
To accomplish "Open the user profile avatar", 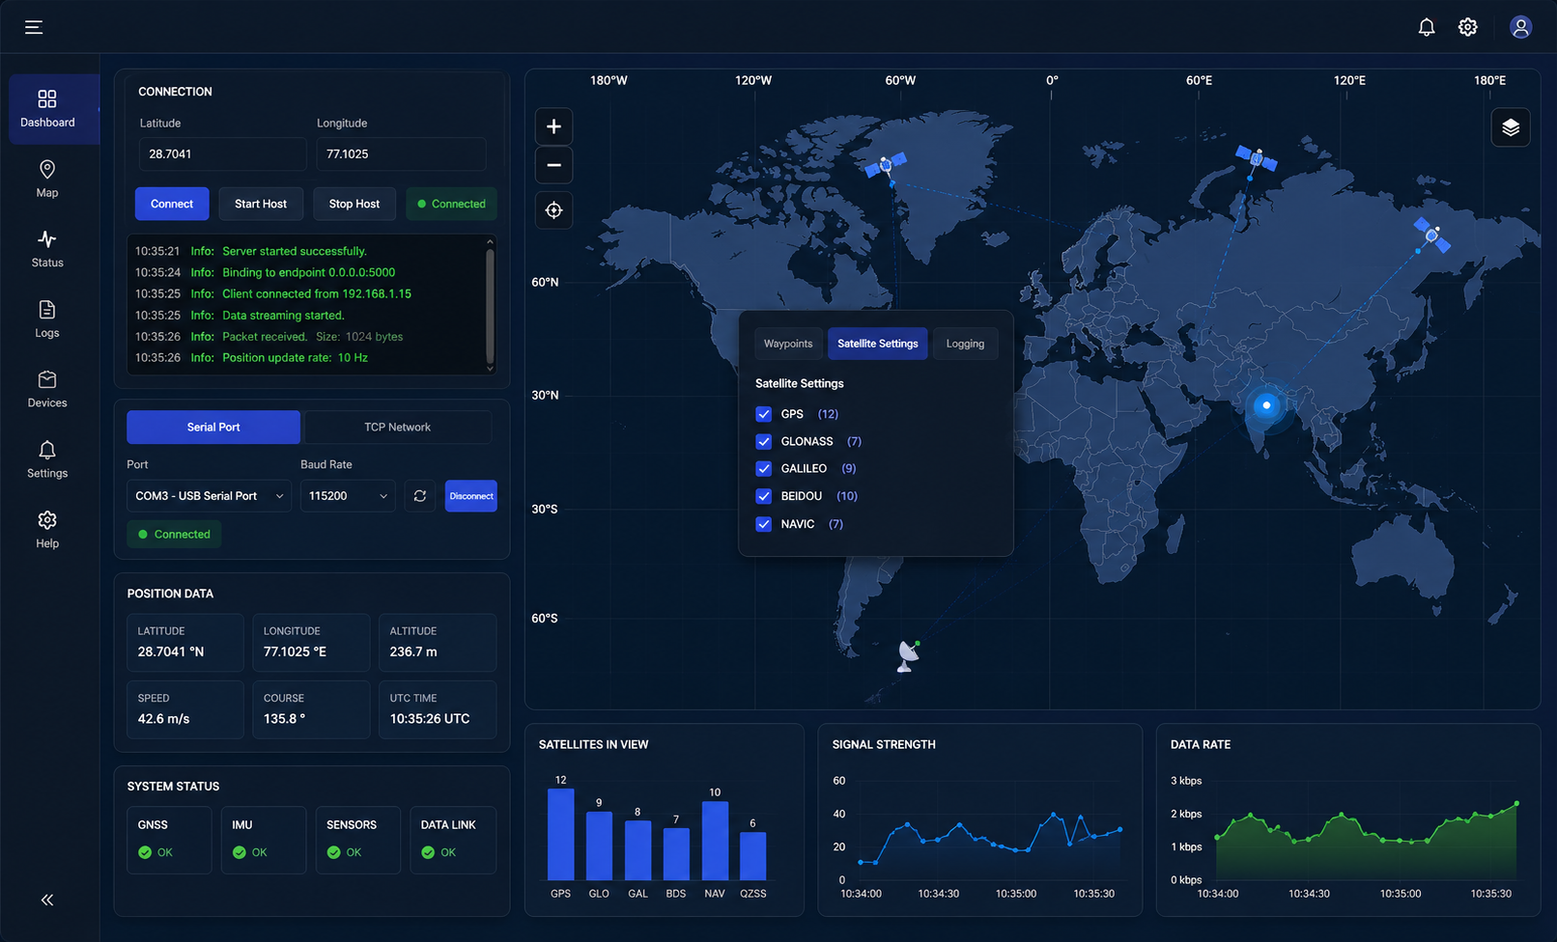I will 1520,27.
